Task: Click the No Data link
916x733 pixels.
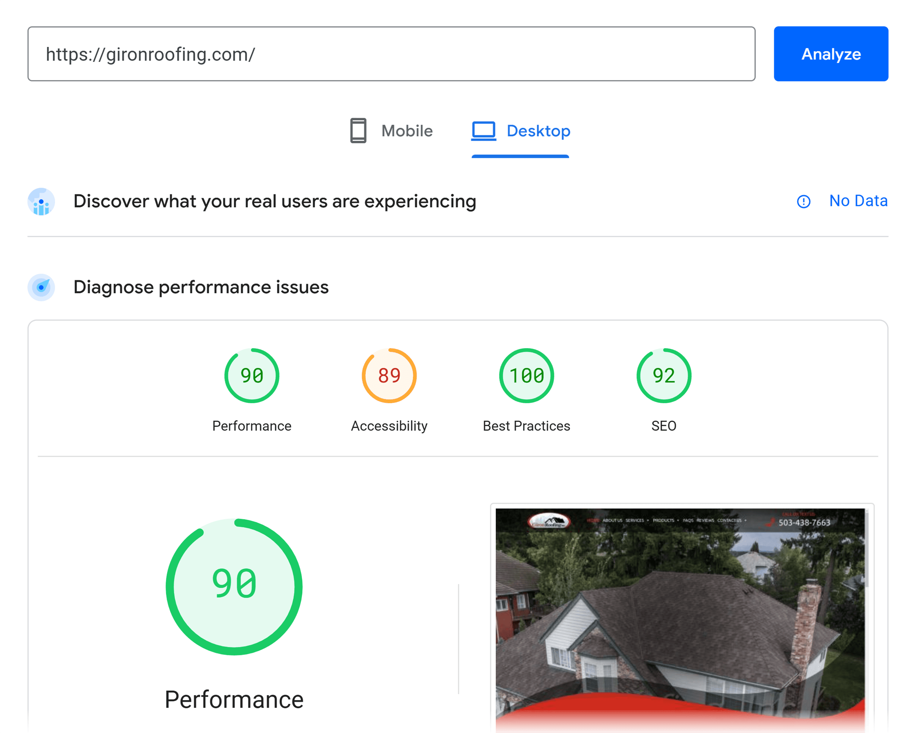Action: 858,203
